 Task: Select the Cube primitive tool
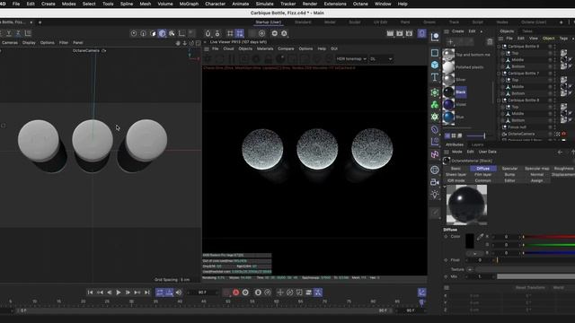click(x=435, y=65)
